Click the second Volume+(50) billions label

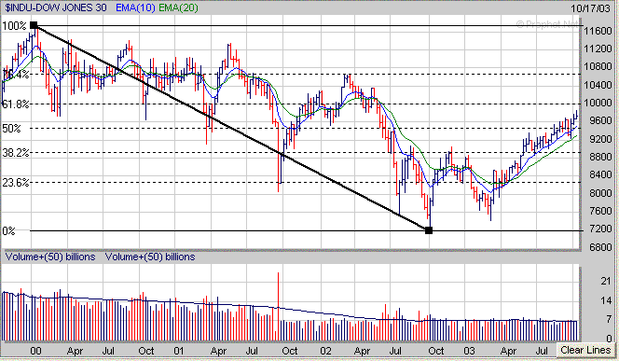pos(150,257)
